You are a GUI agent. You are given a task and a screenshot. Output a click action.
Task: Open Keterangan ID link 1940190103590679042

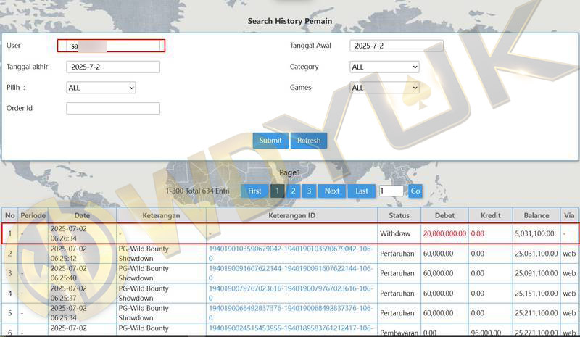click(x=291, y=254)
